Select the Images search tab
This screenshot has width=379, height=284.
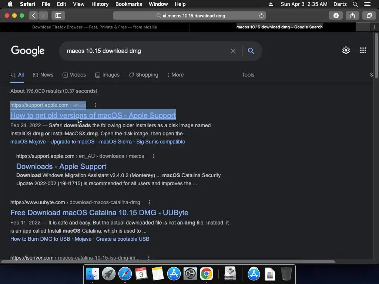tap(107, 75)
